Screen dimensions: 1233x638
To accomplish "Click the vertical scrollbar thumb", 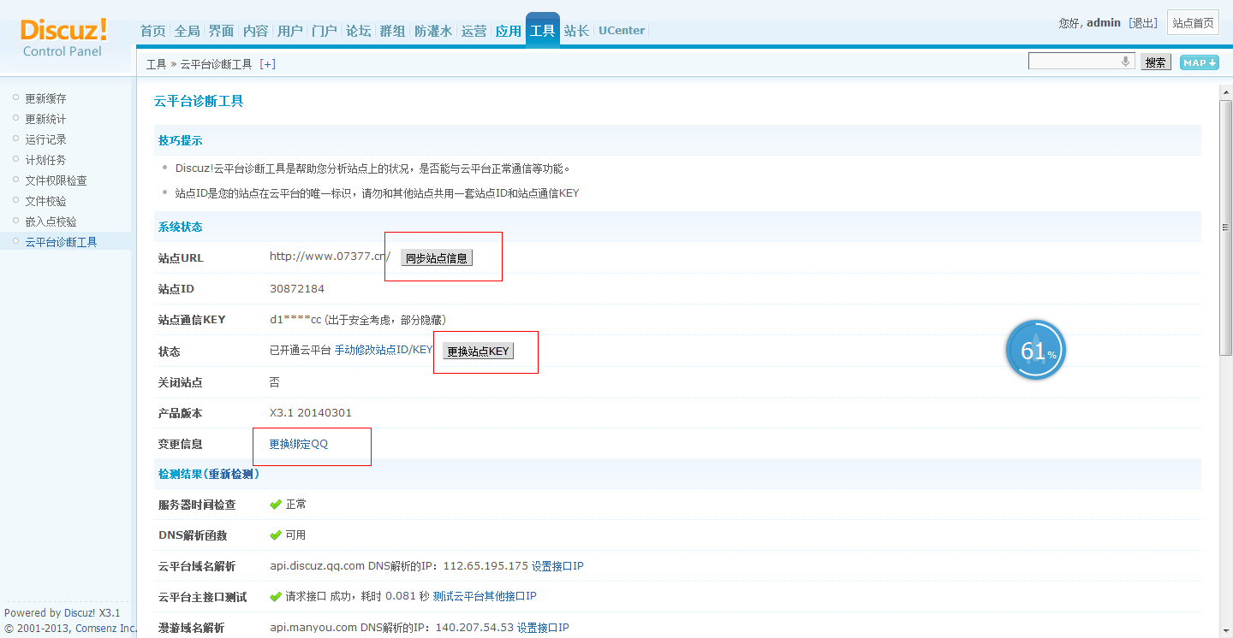I will tap(1226, 227).
